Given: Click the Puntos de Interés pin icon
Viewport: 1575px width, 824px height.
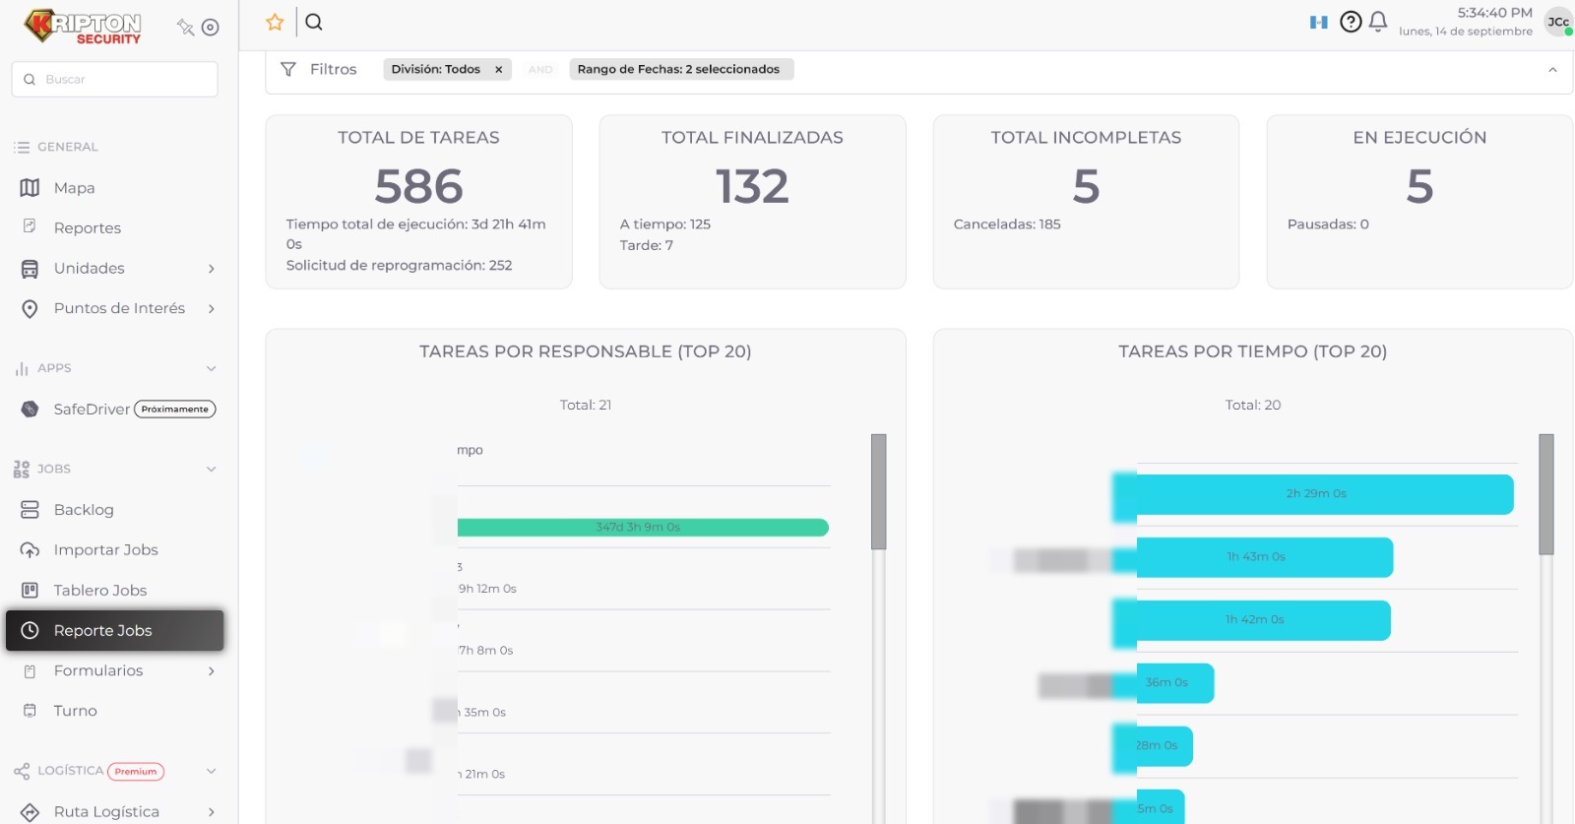Looking at the screenshot, I should click(x=30, y=309).
